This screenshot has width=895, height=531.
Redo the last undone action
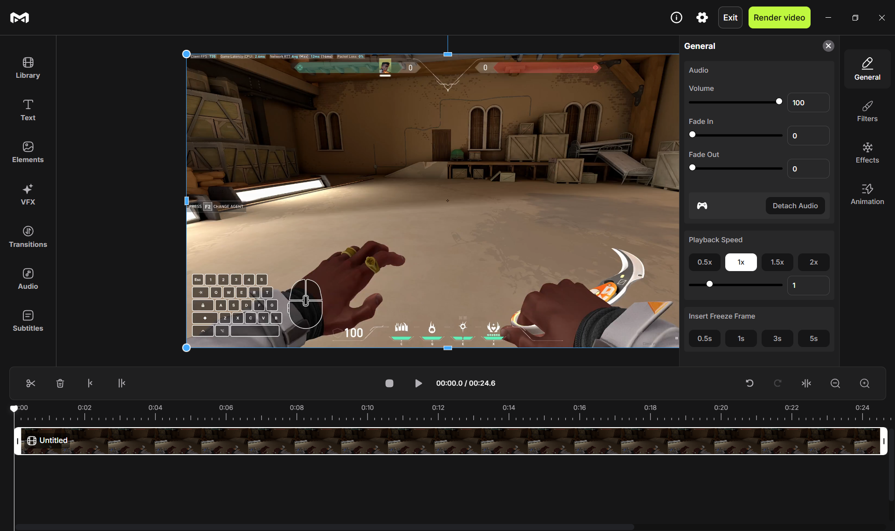(777, 383)
